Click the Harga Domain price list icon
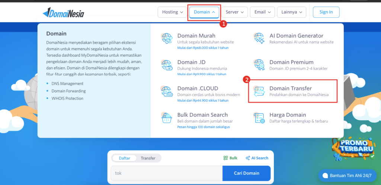 (x=259, y=118)
